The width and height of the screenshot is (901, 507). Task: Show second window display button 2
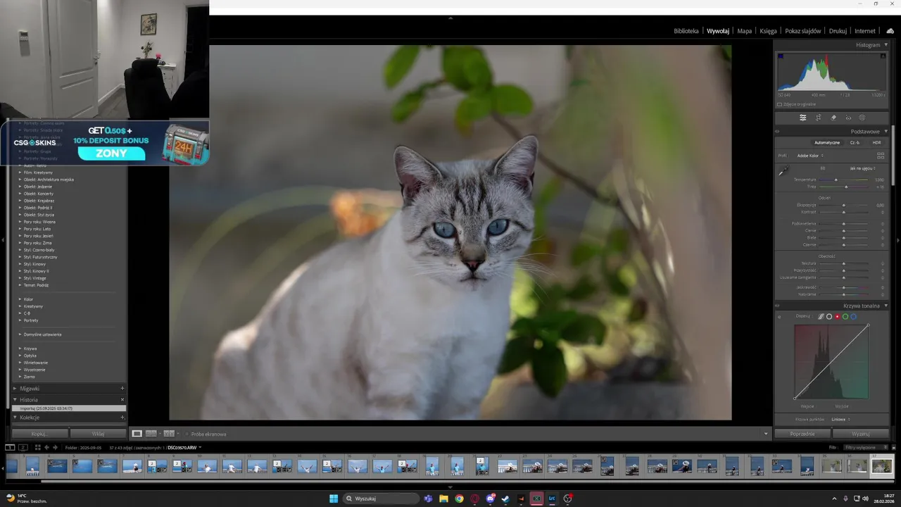tap(23, 447)
